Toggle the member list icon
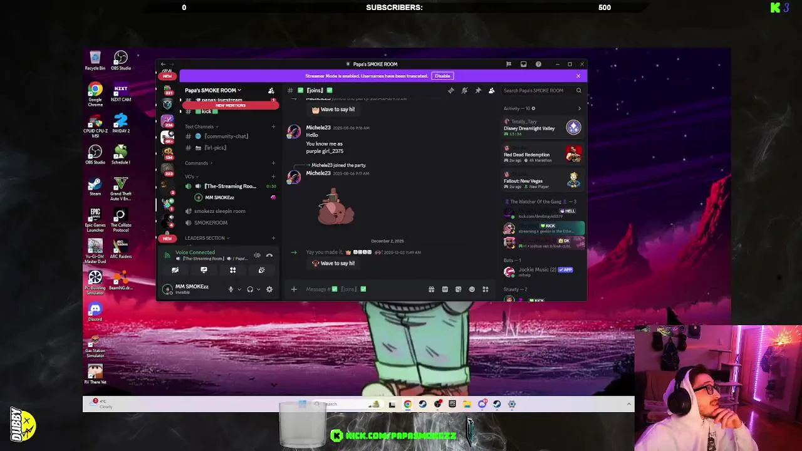The image size is (802, 451). coord(491,90)
